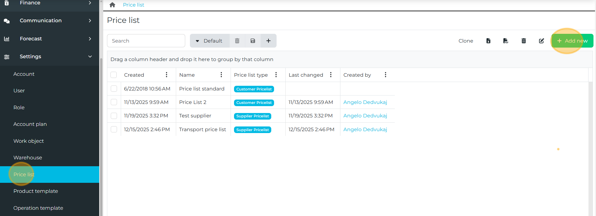Open Name column options menu

(221, 75)
